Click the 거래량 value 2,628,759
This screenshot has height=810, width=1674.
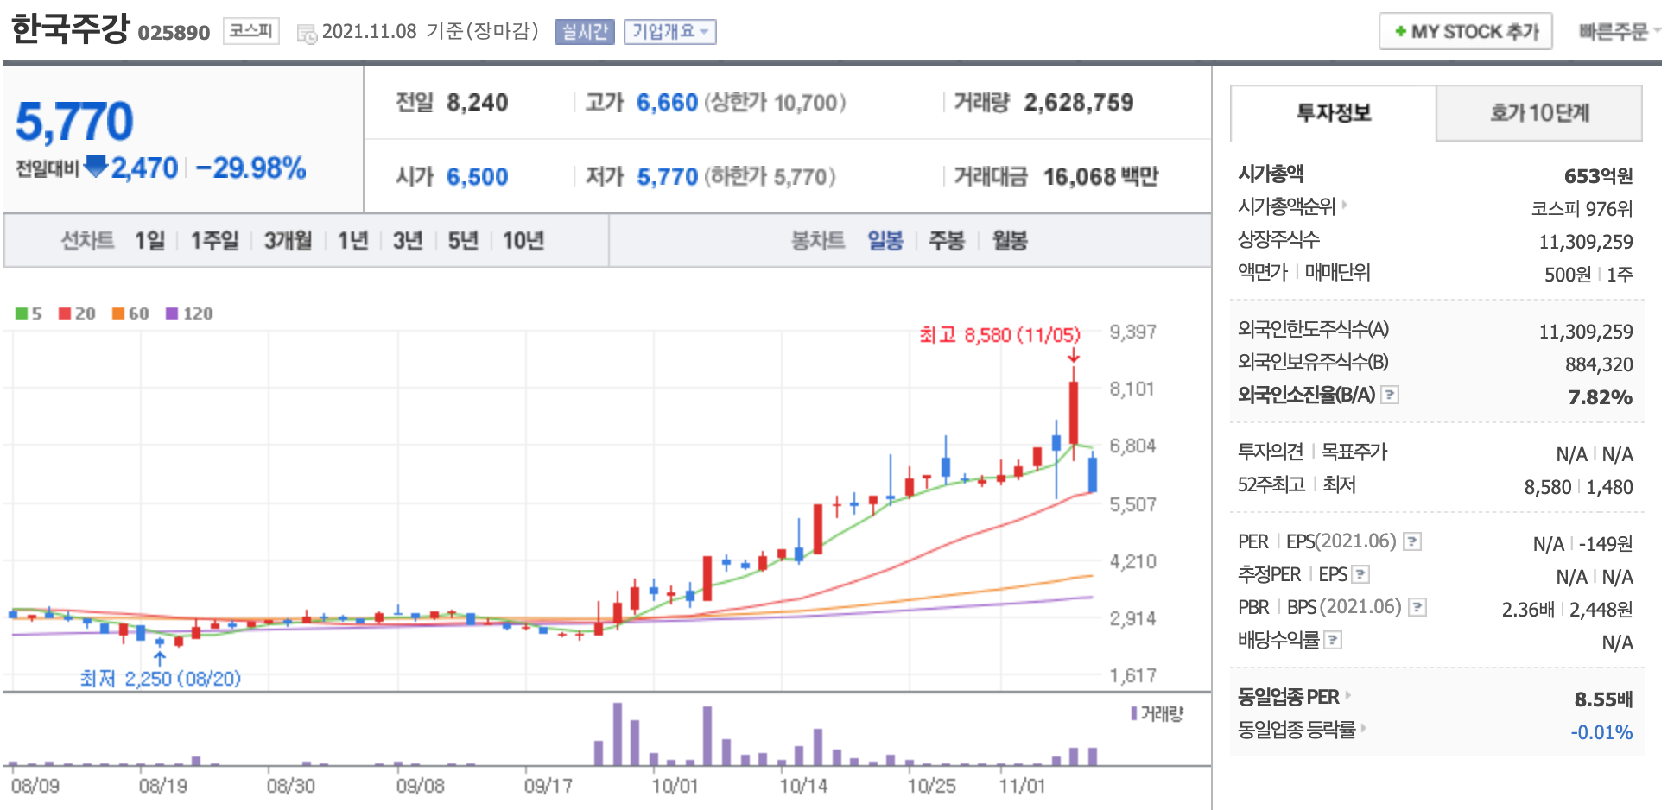(1079, 103)
